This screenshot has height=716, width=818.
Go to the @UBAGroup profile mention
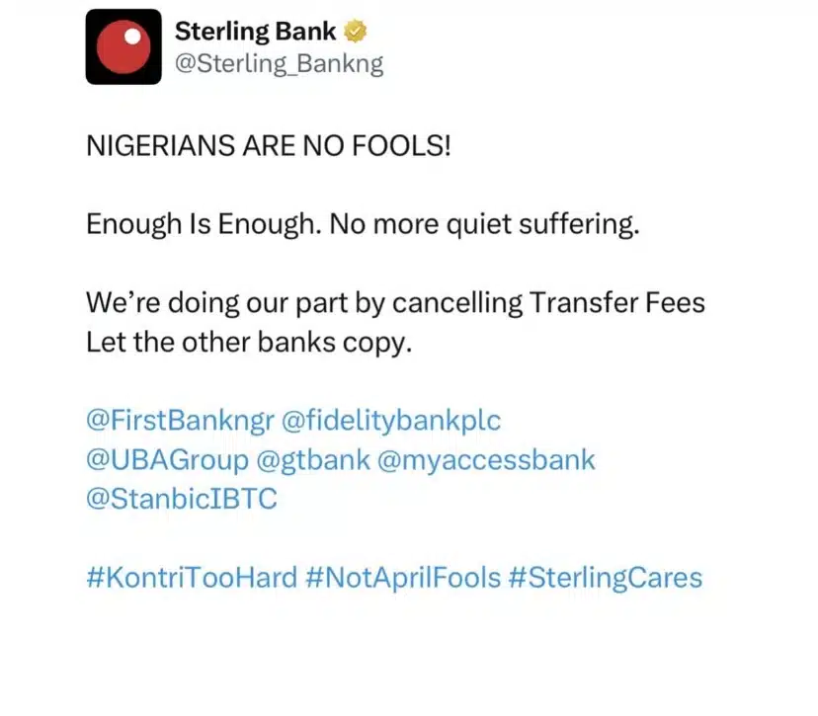click(x=165, y=459)
